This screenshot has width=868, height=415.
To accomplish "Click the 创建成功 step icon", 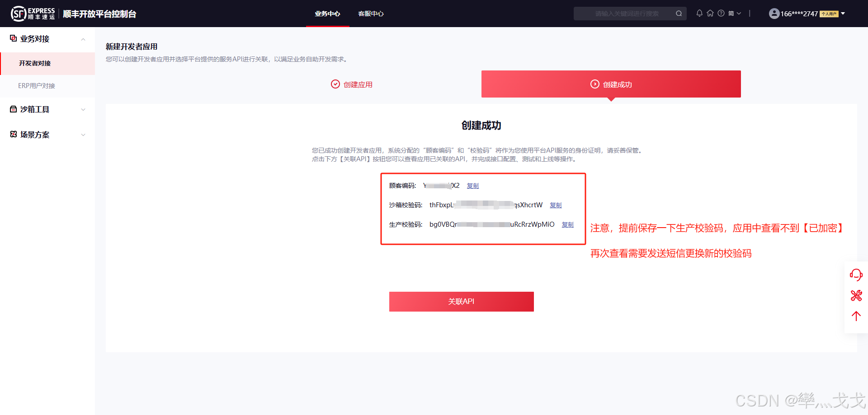I will point(595,84).
